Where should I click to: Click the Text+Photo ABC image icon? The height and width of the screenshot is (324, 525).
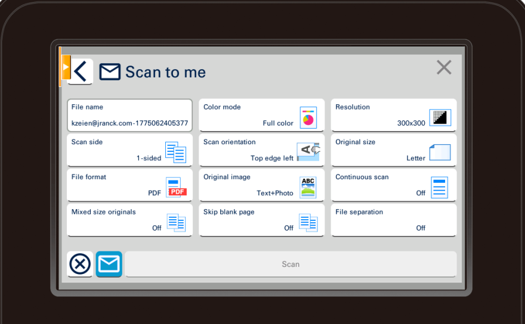coord(308,187)
